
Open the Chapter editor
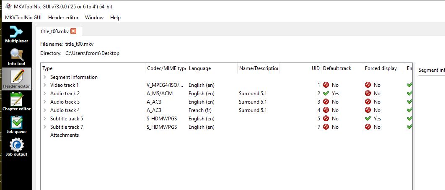point(16,102)
